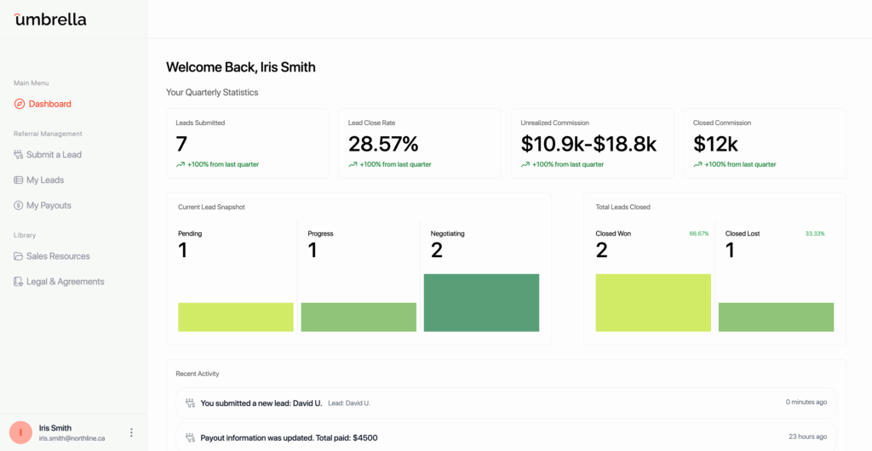872x451 pixels.
Task: Open the My Leads menu item
Action: click(x=45, y=180)
